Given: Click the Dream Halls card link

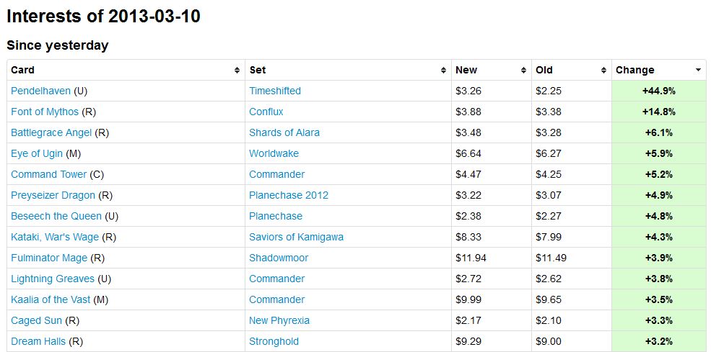Looking at the screenshot, I should click(38, 341).
